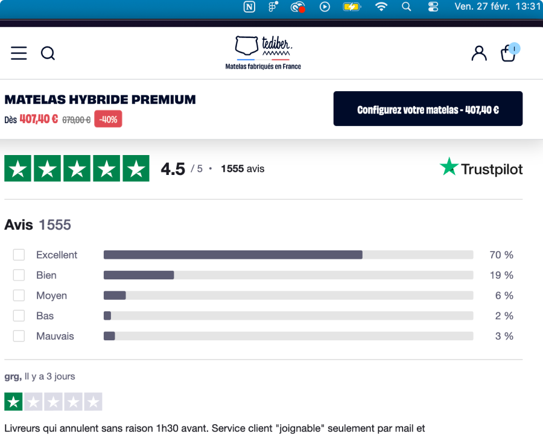Click the play circle menu bar icon
This screenshot has height=438, width=543.
click(325, 7)
